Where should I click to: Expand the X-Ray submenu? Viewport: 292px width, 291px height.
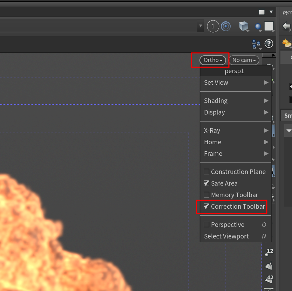[x=236, y=130]
